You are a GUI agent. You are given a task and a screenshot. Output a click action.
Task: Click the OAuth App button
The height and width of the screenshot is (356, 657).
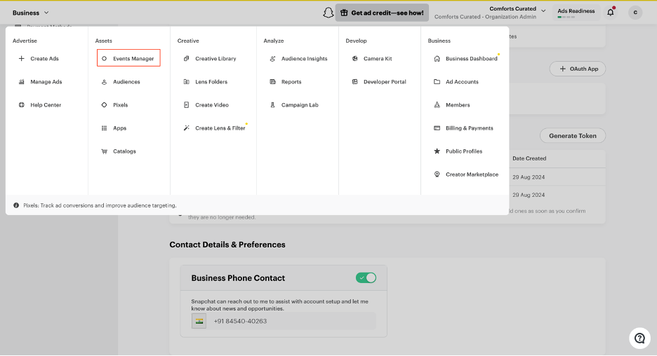(578, 69)
